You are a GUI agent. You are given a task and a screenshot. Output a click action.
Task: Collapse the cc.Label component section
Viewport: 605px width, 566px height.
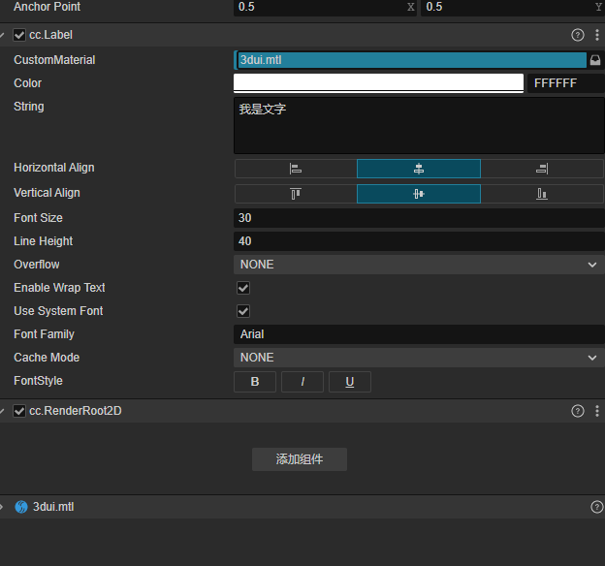pyautogui.click(x=2, y=35)
